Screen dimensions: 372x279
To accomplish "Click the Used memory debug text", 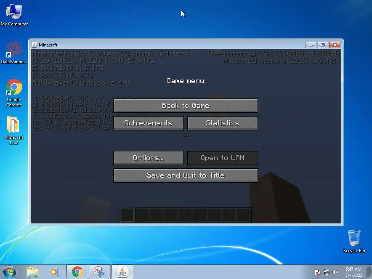I will click(274, 54).
